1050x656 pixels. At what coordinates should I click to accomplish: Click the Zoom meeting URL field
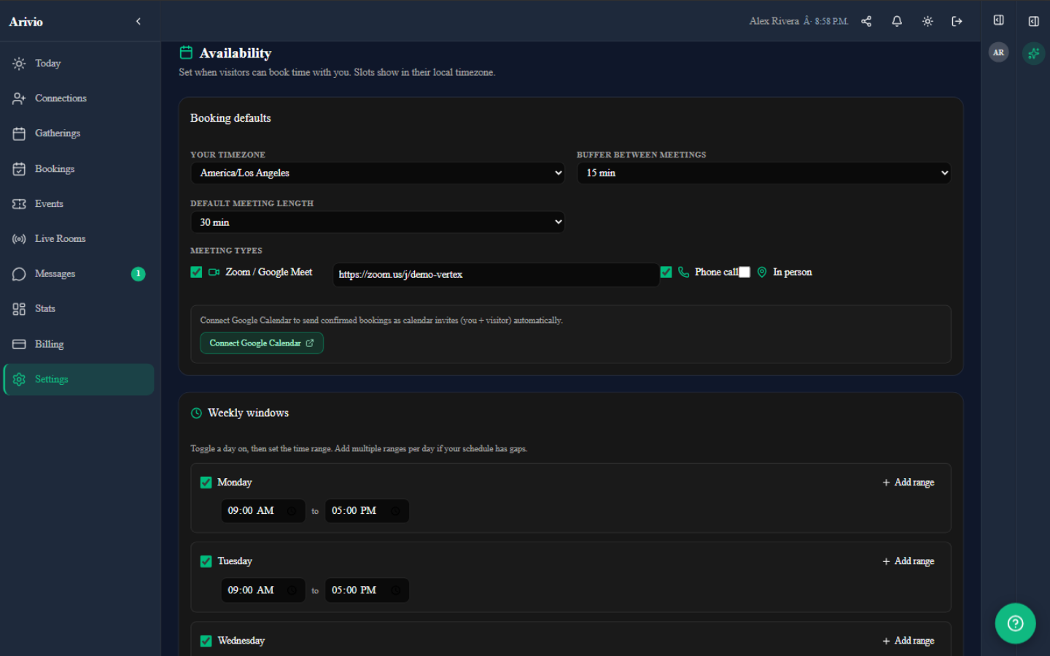pyautogui.click(x=497, y=275)
